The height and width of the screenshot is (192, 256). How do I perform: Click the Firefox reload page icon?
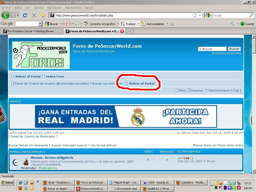click(25, 15)
